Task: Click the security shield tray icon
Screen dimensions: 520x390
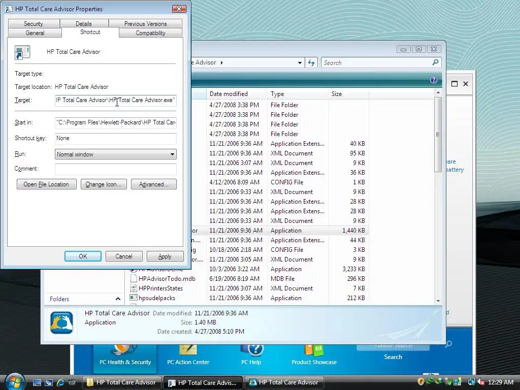Action: point(421,382)
